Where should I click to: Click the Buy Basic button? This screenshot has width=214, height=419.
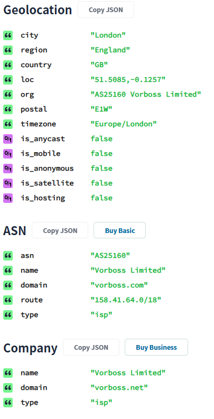tap(120, 230)
